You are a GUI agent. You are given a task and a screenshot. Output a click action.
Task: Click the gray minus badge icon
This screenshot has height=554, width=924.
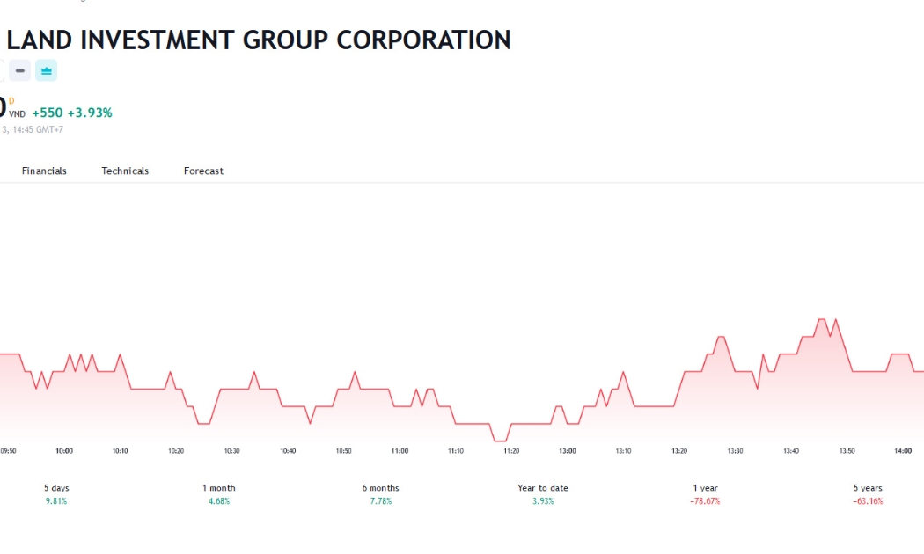point(20,70)
